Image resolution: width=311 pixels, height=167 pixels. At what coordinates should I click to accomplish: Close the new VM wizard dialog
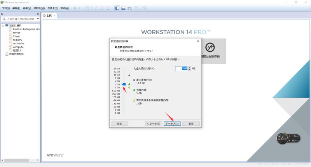click(x=198, y=41)
